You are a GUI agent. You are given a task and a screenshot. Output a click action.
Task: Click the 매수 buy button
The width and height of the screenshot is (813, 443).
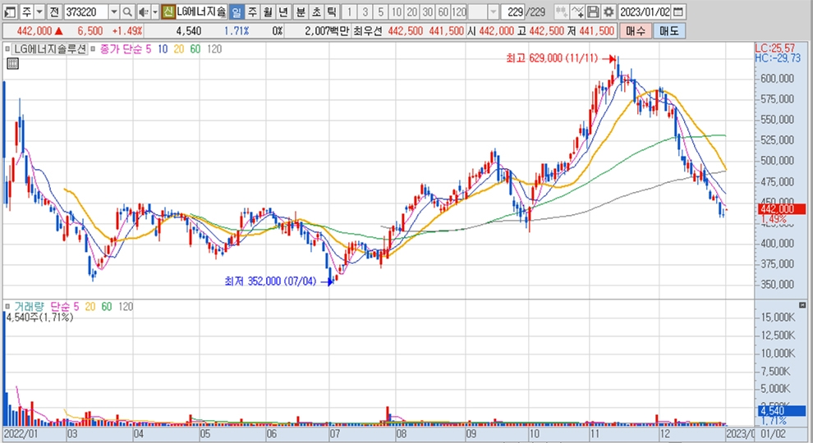(635, 31)
